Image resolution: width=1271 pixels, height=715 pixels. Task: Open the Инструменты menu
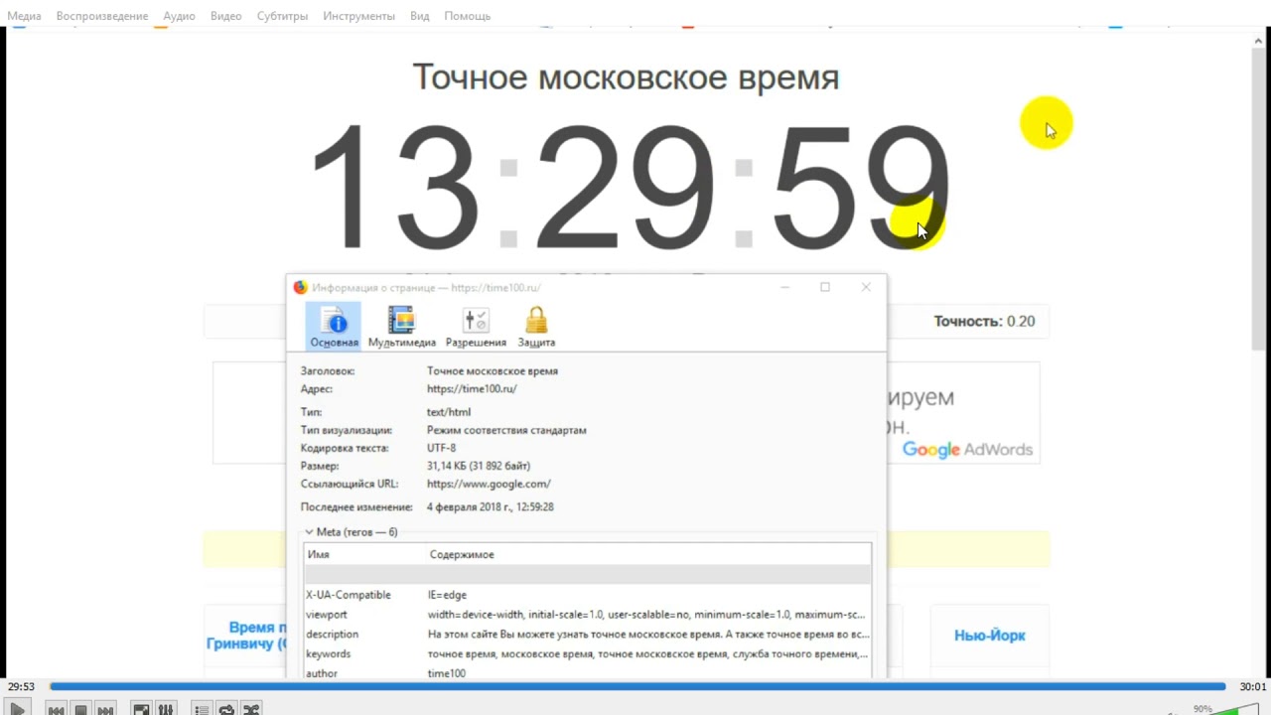[358, 16]
